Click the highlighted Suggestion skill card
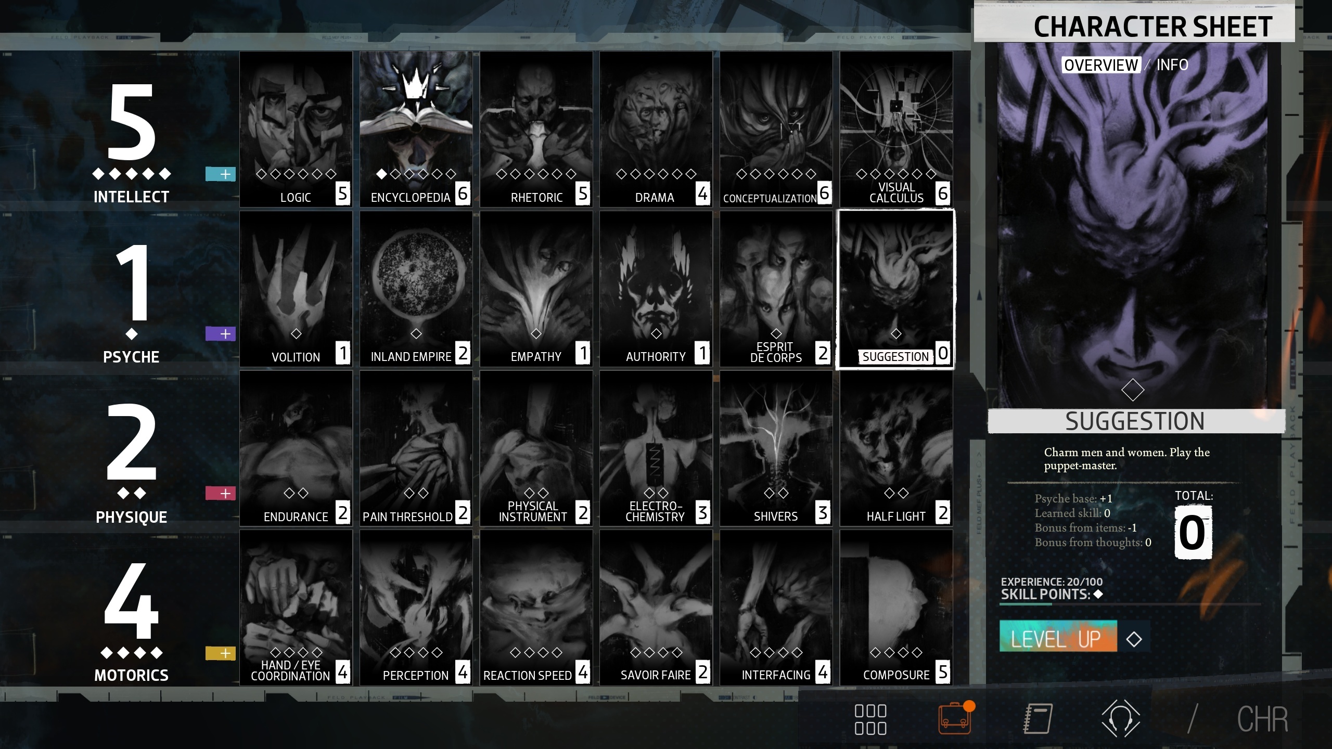1332x749 pixels. click(895, 290)
